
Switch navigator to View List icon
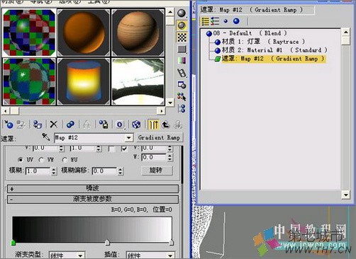coord(205,21)
